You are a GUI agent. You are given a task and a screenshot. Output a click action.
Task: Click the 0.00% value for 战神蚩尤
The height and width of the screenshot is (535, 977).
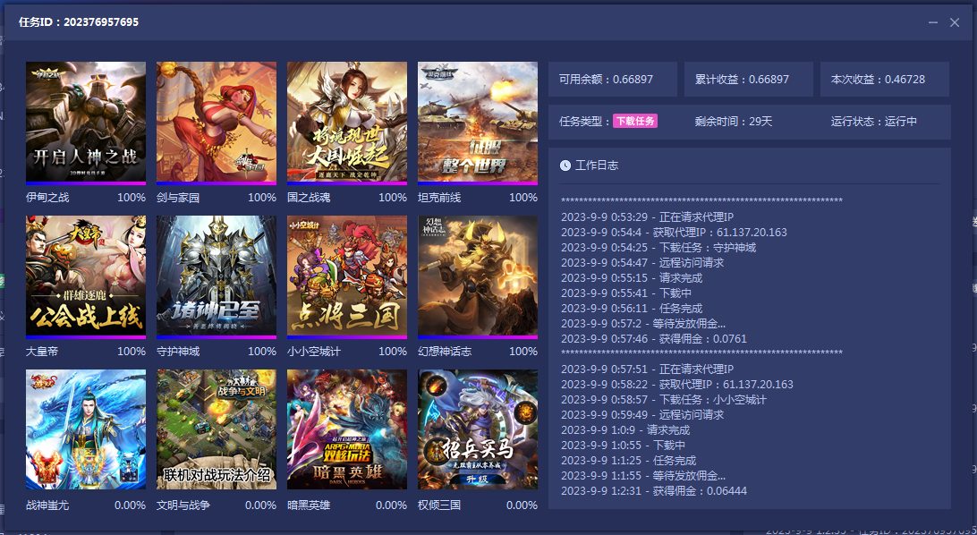(x=131, y=505)
